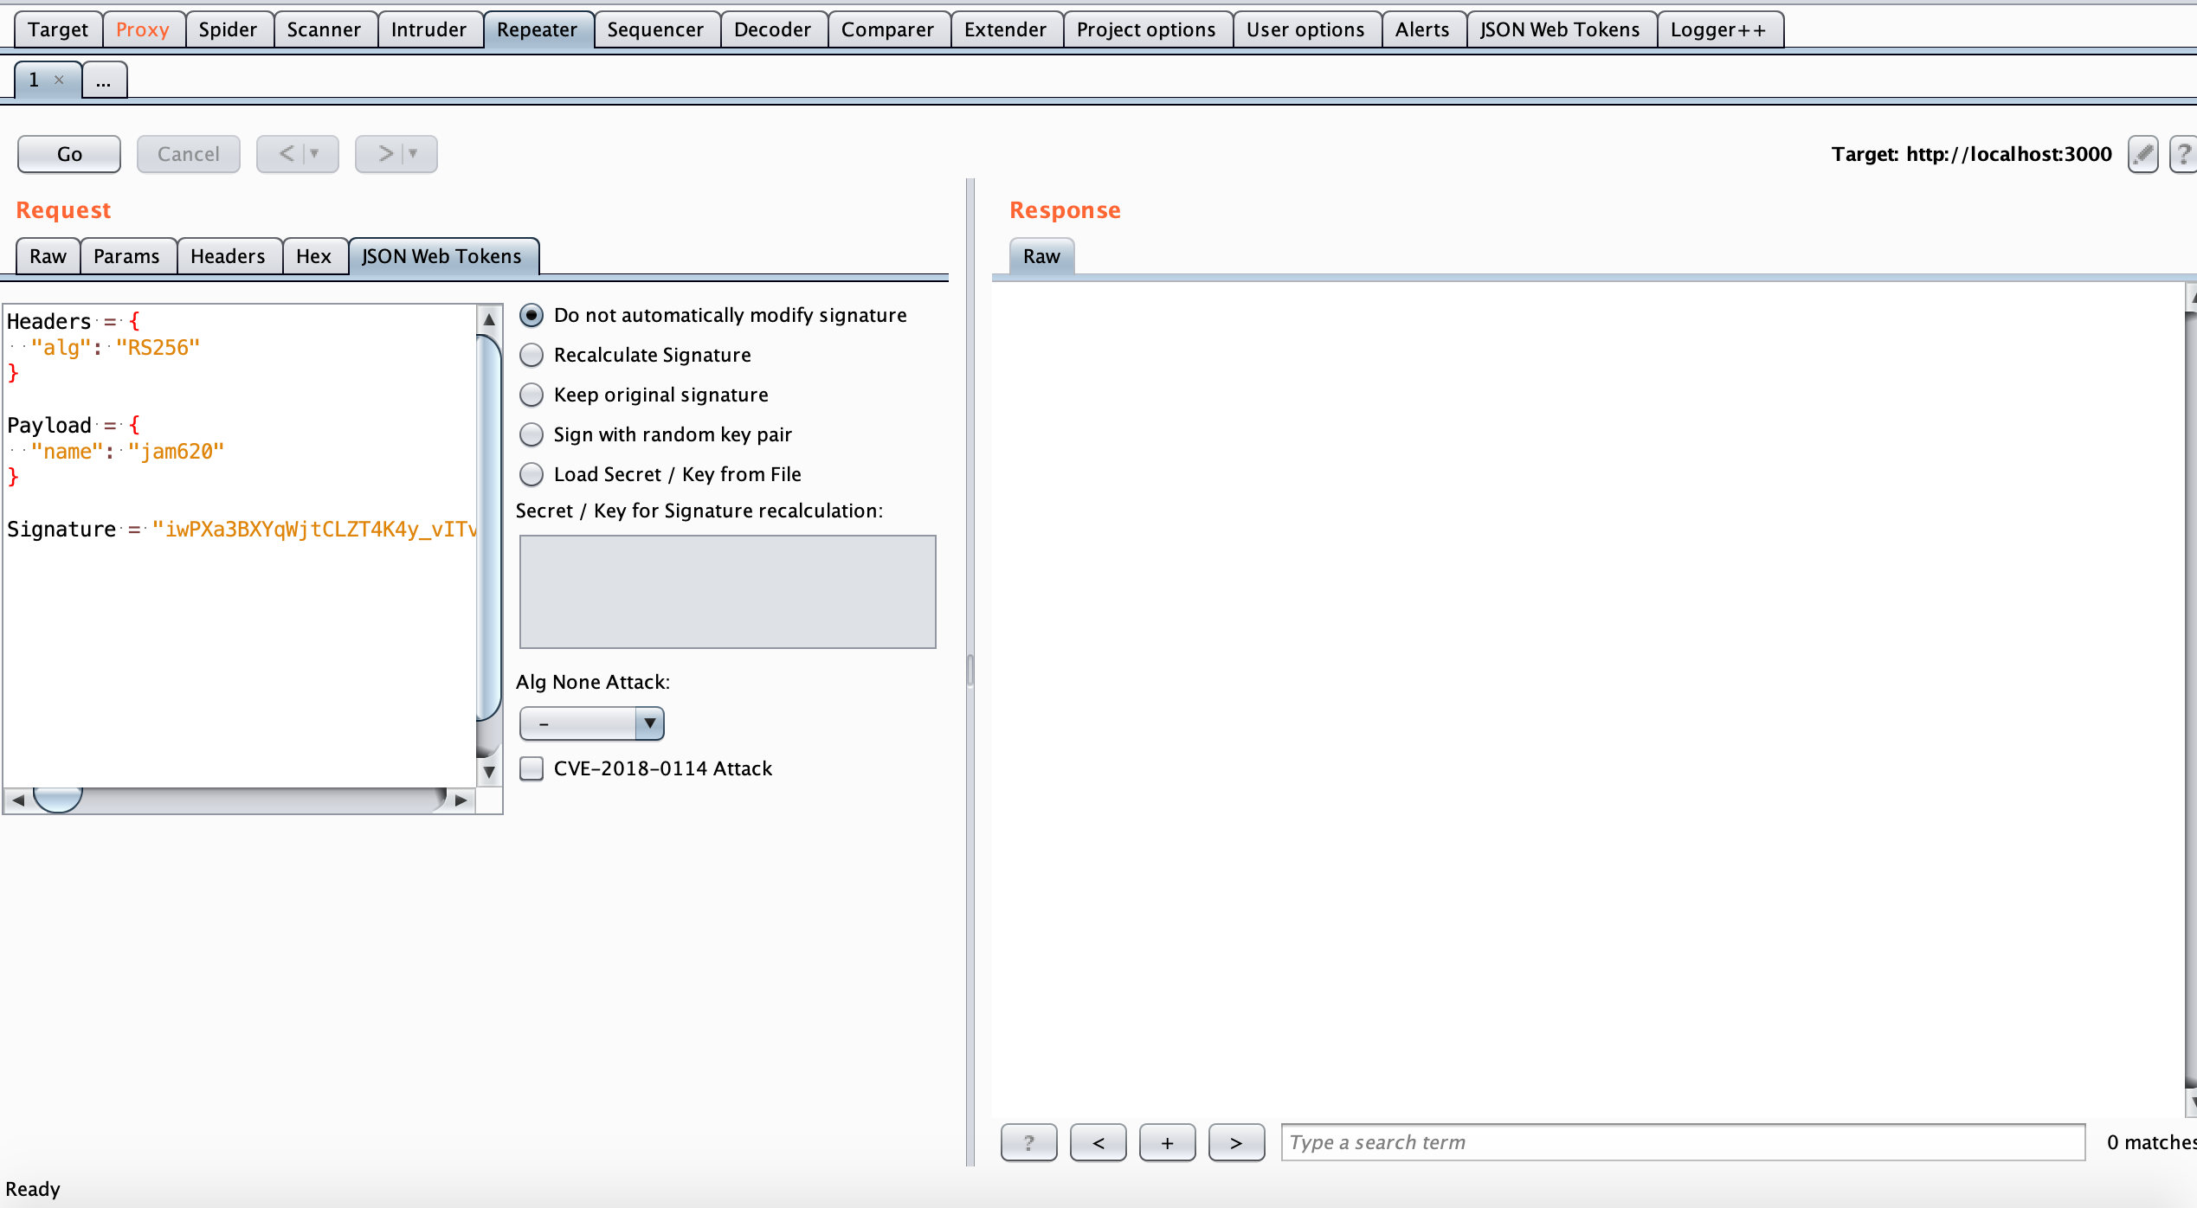Image resolution: width=2197 pixels, height=1208 pixels.
Task: Click the Signature line in JWT editor
Action: [x=241, y=529]
